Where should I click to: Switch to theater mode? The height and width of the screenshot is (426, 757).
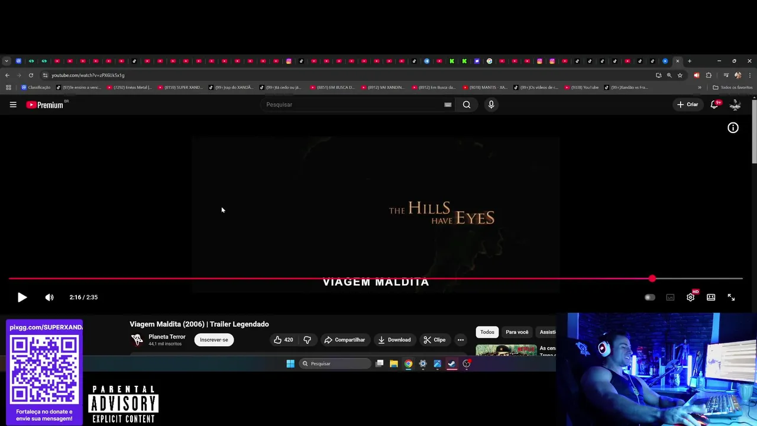[x=711, y=298]
